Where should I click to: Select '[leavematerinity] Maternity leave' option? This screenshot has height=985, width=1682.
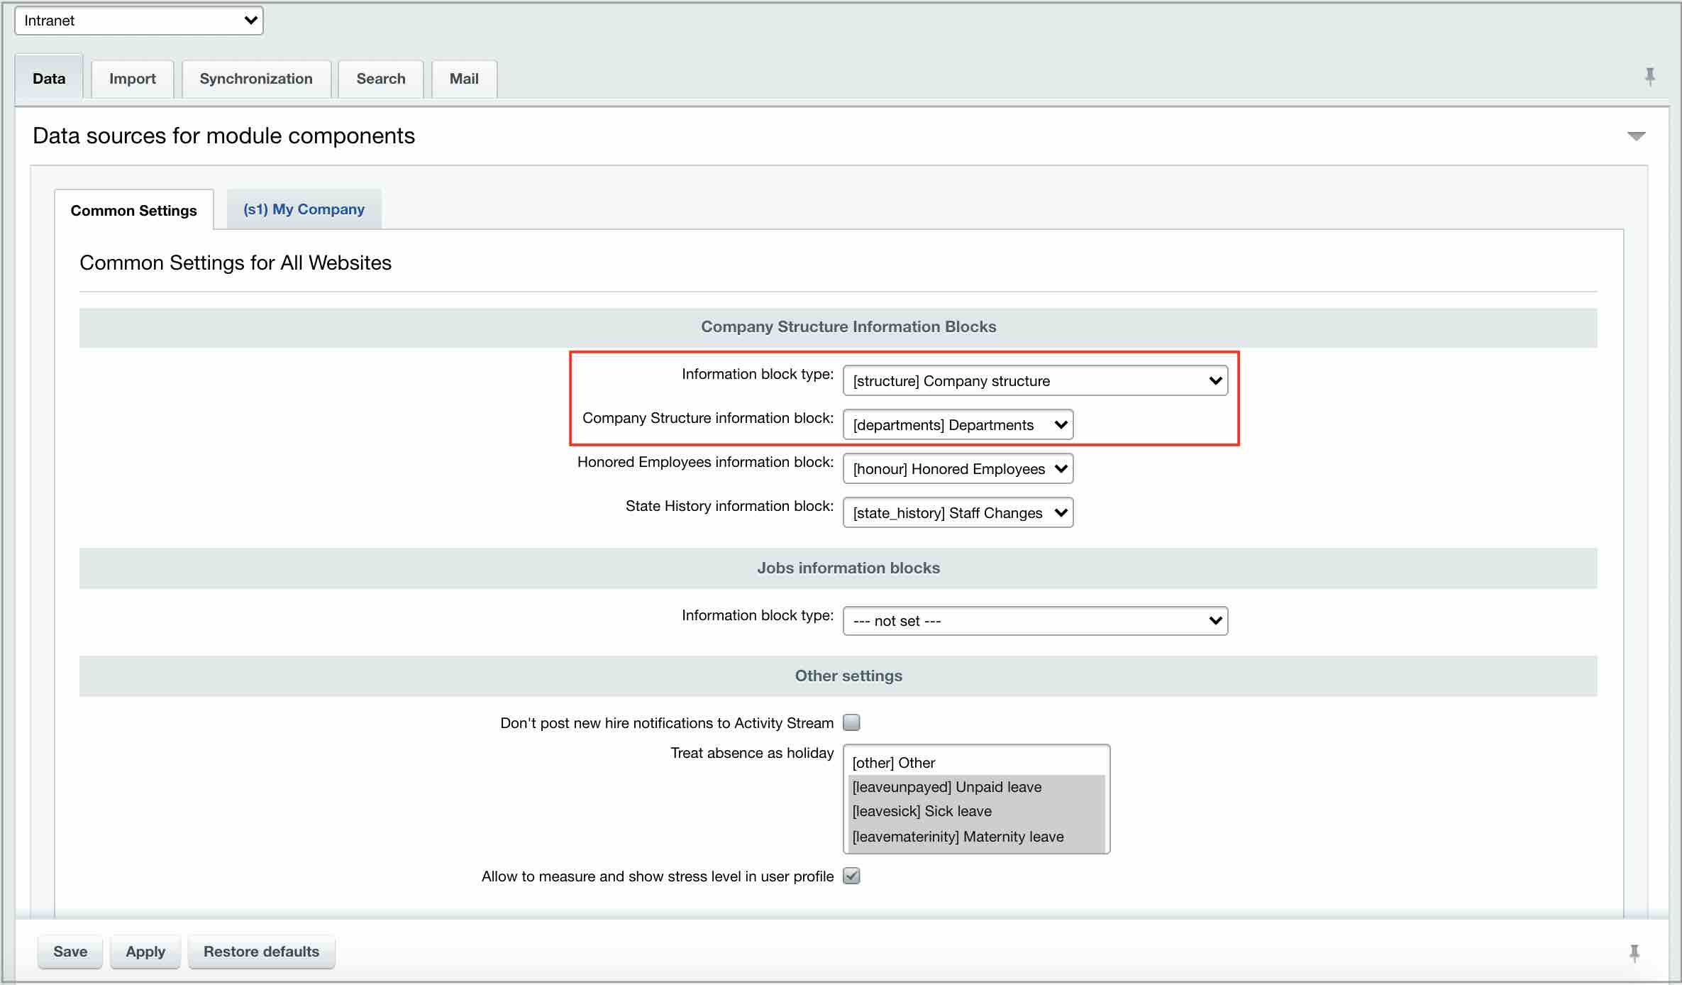point(976,837)
